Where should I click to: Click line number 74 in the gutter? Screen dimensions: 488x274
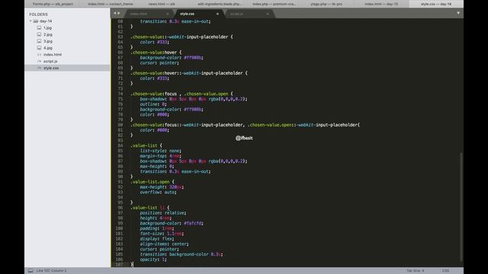click(120, 94)
